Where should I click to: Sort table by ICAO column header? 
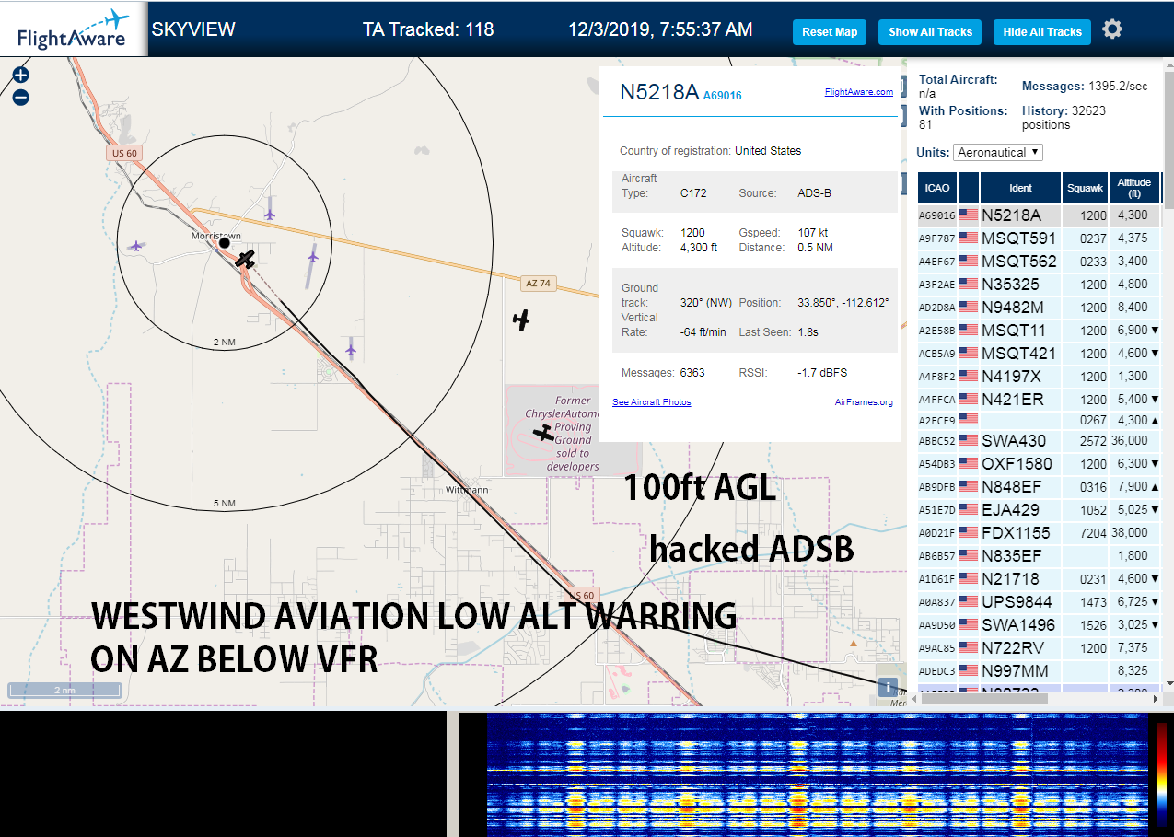pyautogui.click(x=937, y=188)
